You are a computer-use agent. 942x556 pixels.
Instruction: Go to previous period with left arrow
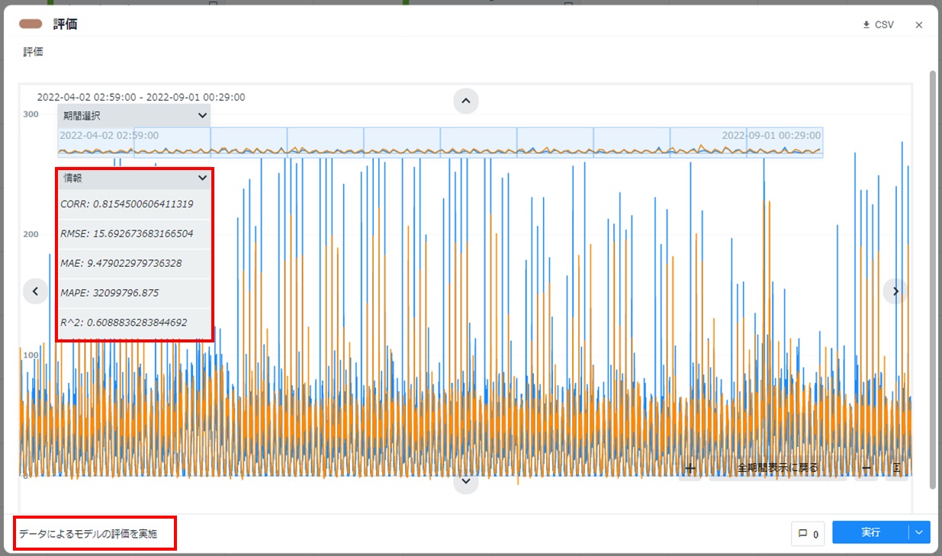[35, 291]
